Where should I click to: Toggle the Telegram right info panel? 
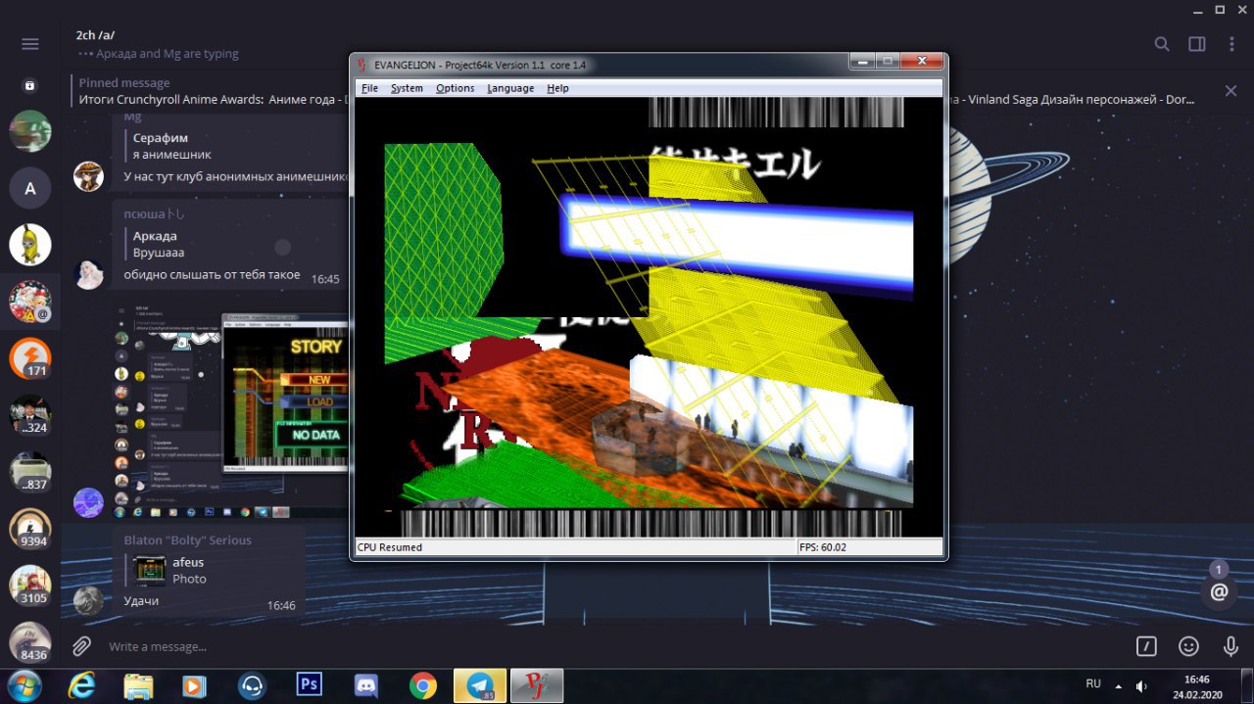point(1197,44)
